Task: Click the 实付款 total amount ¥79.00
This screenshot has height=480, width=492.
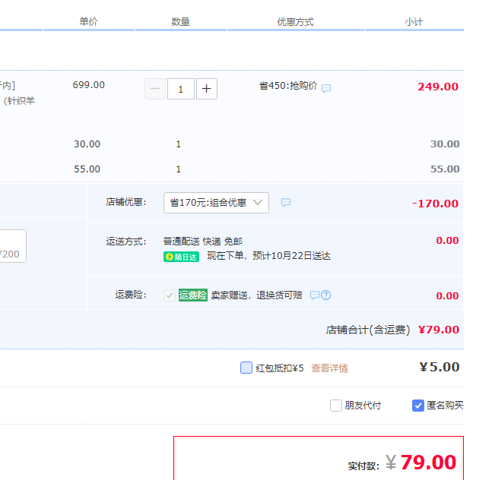Action: coord(428,463)
